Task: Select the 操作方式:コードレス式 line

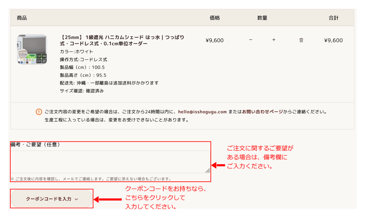Action: click(x=84, y=59)
